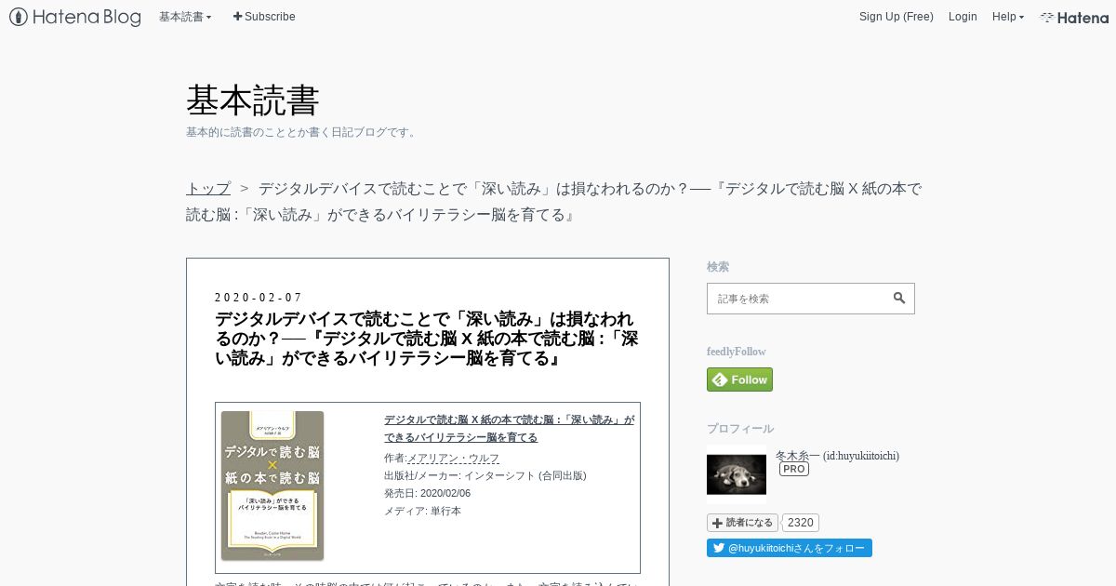Select blog description 基本的に読書のこととか text
The image size is (1116, 586).
[x=303, y=132]
